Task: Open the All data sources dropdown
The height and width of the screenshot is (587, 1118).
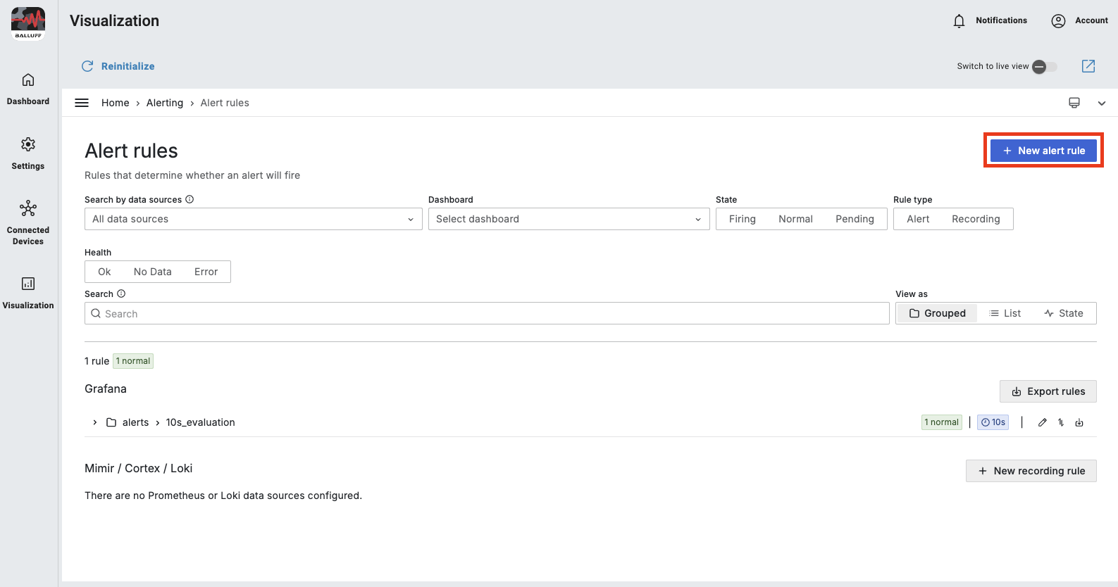Action: point(253,219)
